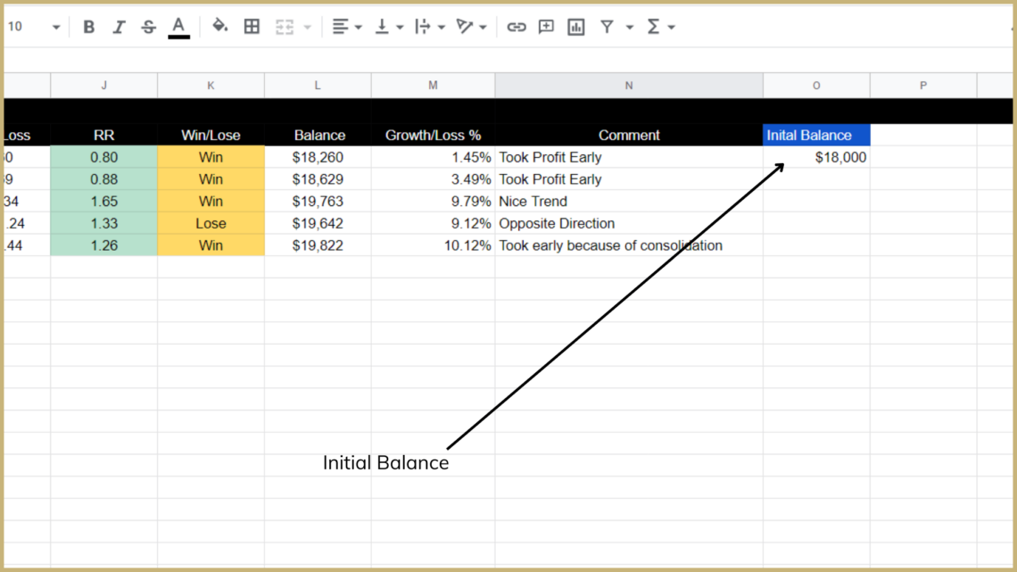The height and width of the screenshot is (572, 1017).
Task: Toggle bold formatting
Action: point(88,27)
